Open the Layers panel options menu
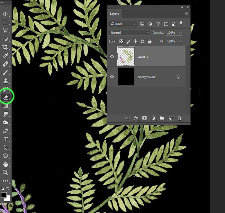 click(x=187, y=13)
